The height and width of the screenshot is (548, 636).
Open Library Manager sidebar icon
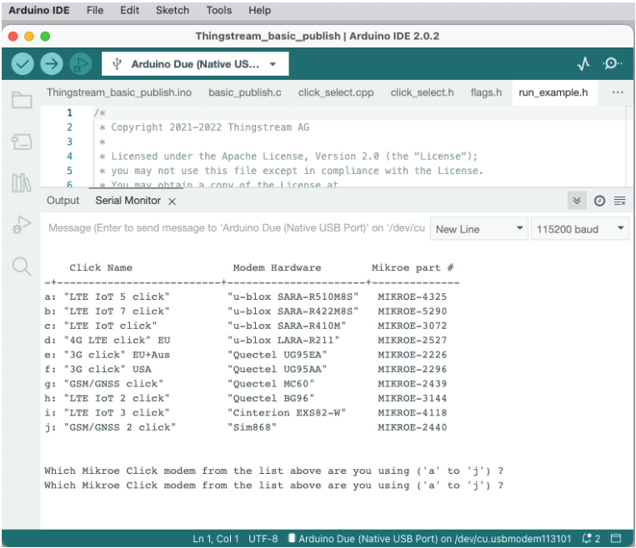(x=22, y=182)
